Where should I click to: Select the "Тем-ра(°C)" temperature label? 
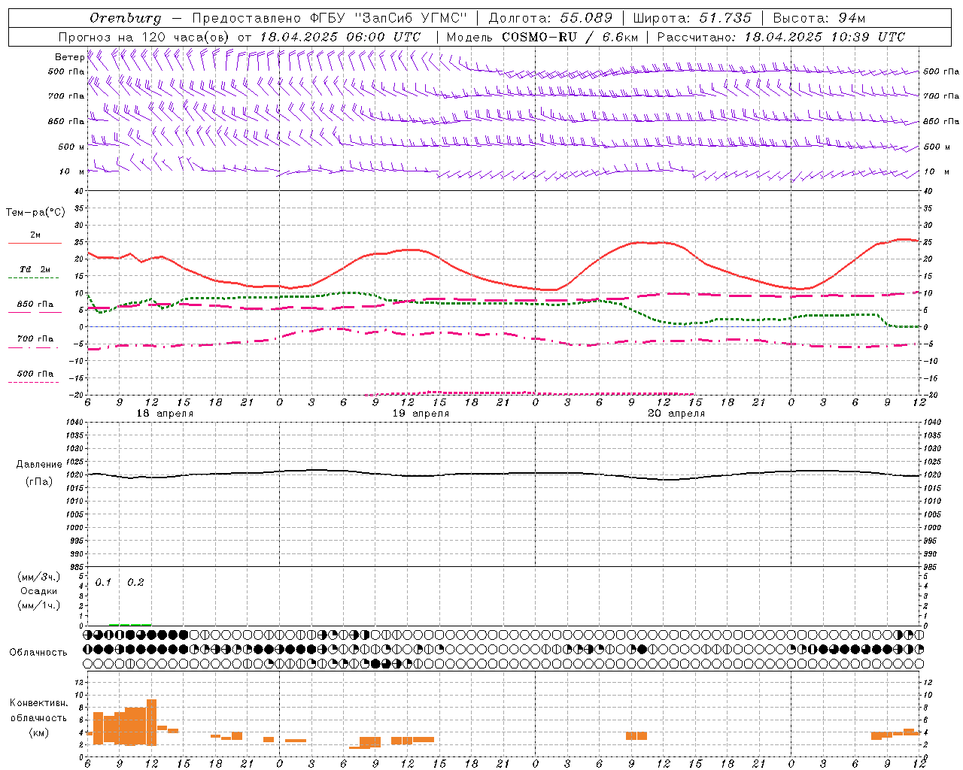click(35, 213)
